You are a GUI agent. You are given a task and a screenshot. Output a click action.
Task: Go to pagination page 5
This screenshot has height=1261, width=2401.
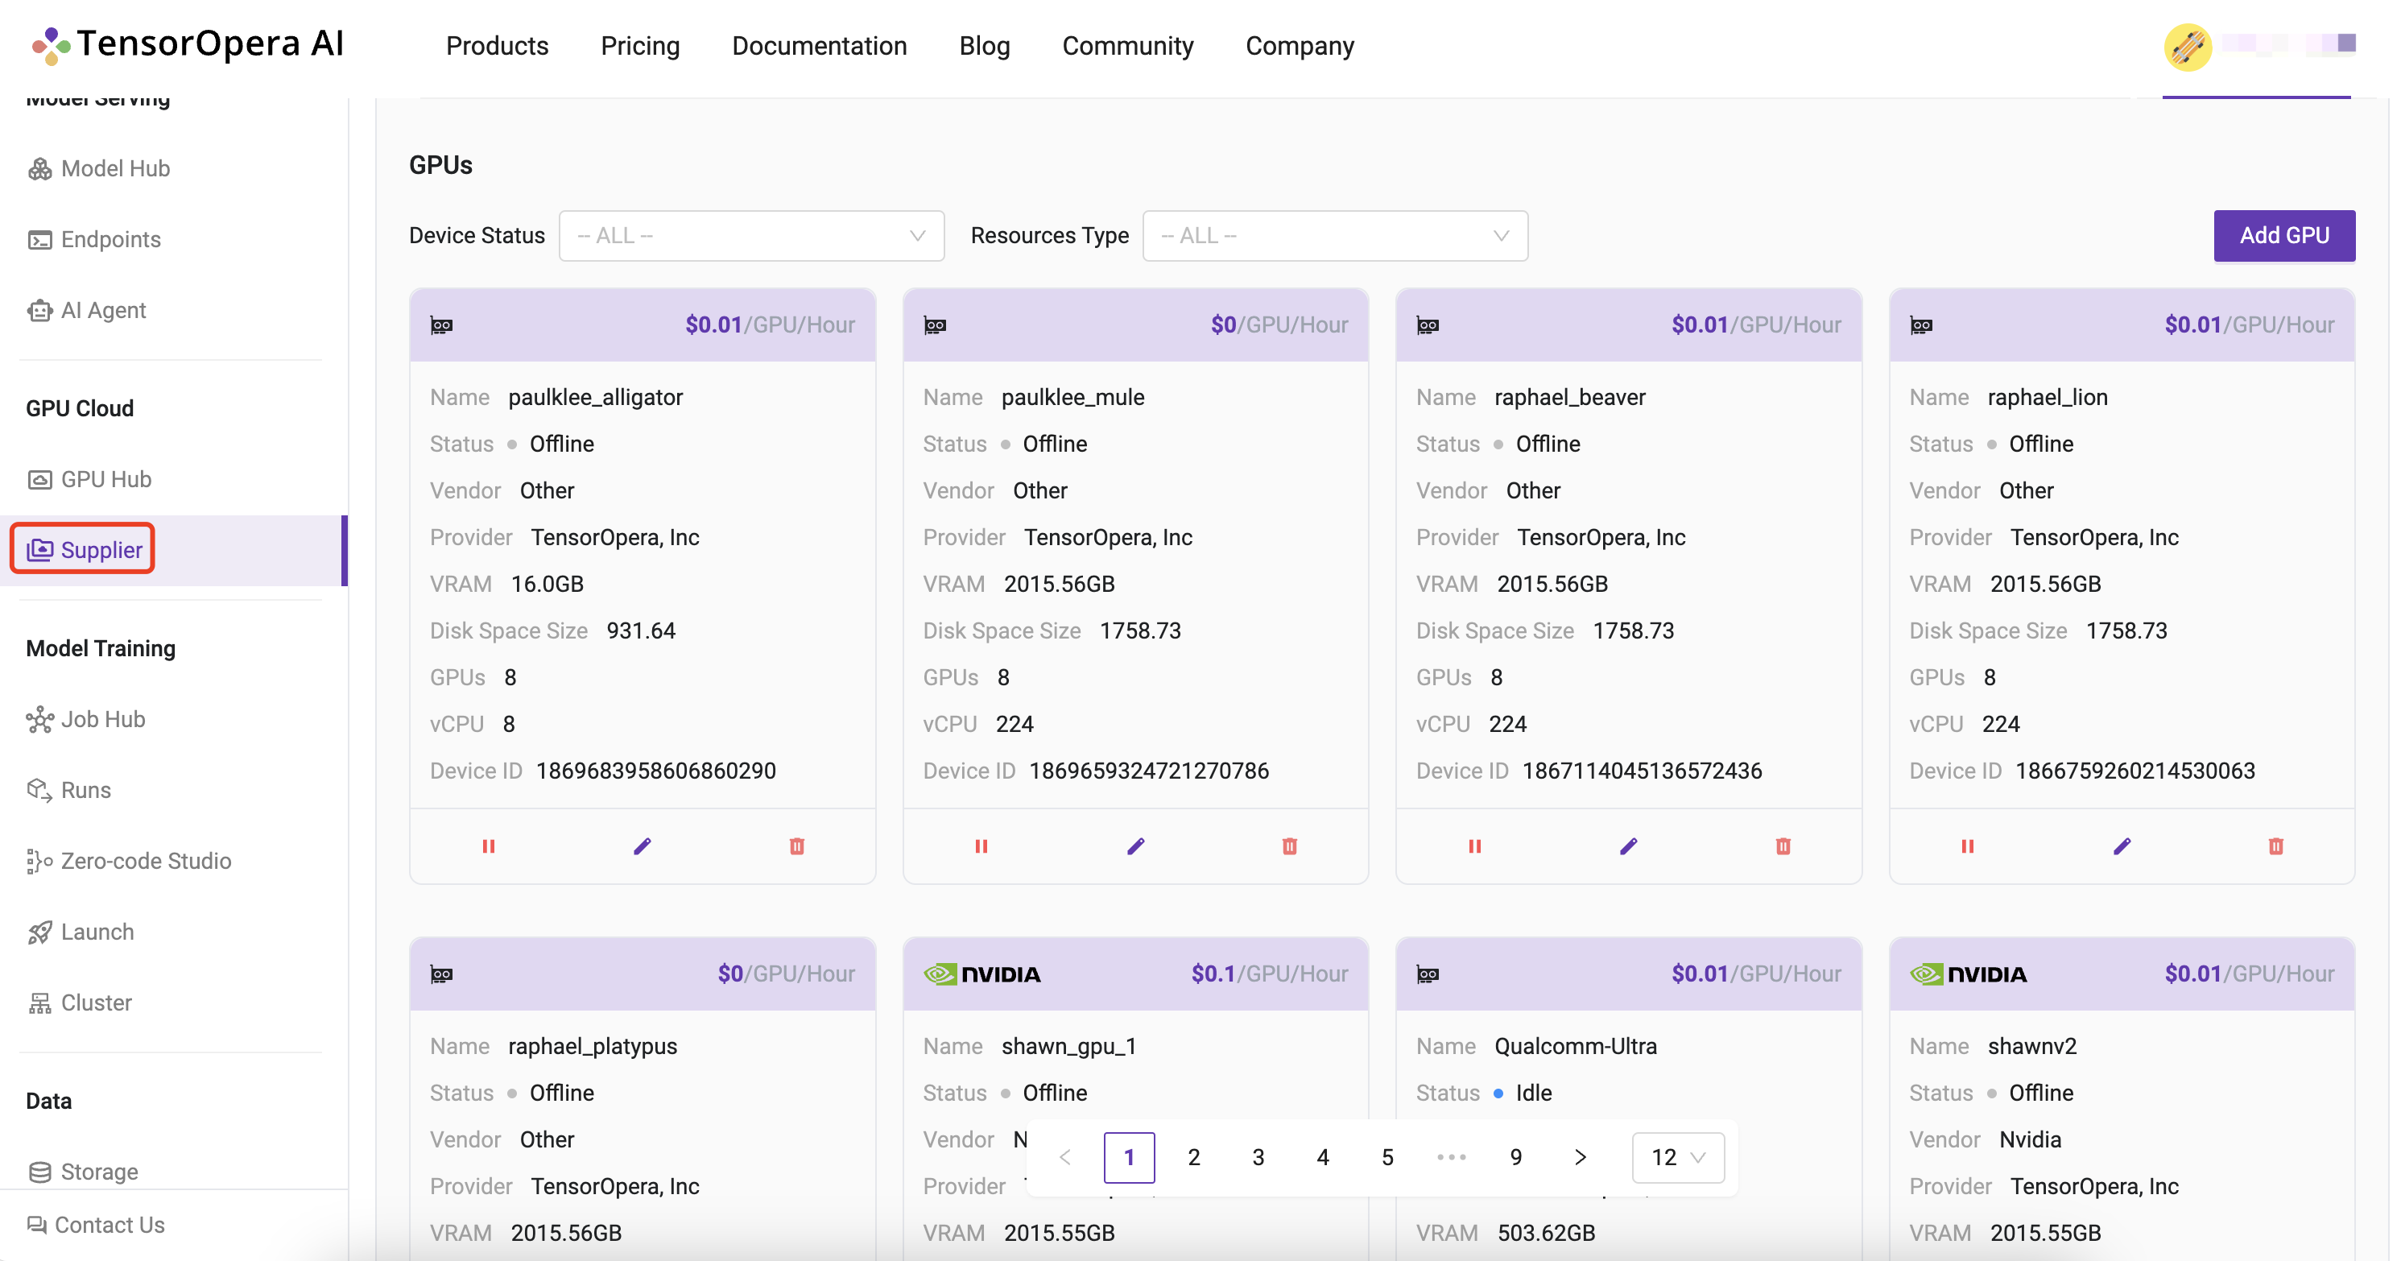[1387, 1158]
